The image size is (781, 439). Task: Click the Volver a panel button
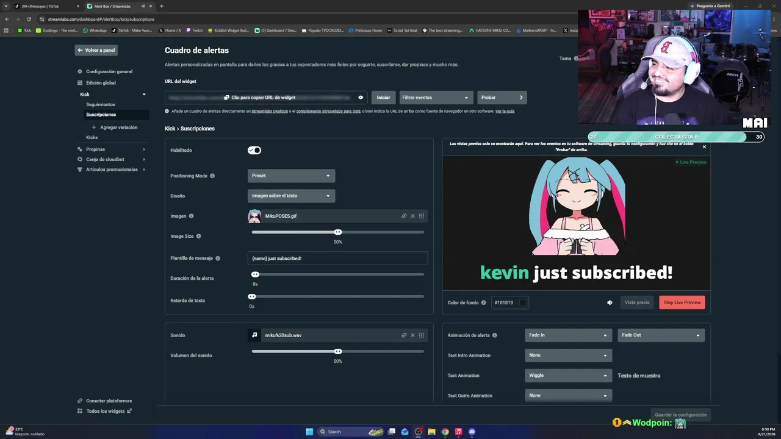click(x=96, y=50)
